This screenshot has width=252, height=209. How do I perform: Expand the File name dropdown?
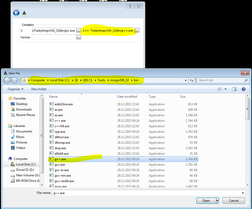pyautogui.click(x=243, y=193)
